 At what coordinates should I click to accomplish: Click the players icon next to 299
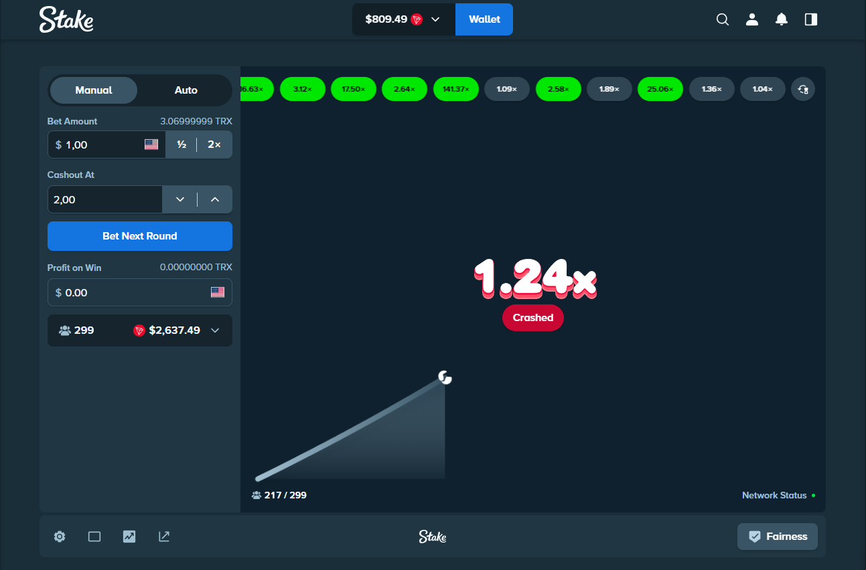[x=65, y=330]
